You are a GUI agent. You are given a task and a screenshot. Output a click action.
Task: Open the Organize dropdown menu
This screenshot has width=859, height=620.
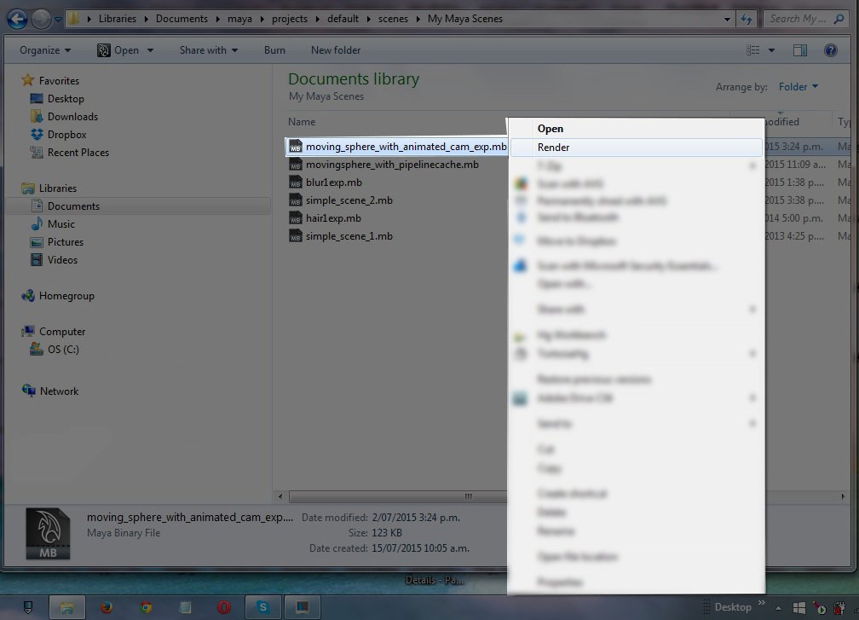43,50
